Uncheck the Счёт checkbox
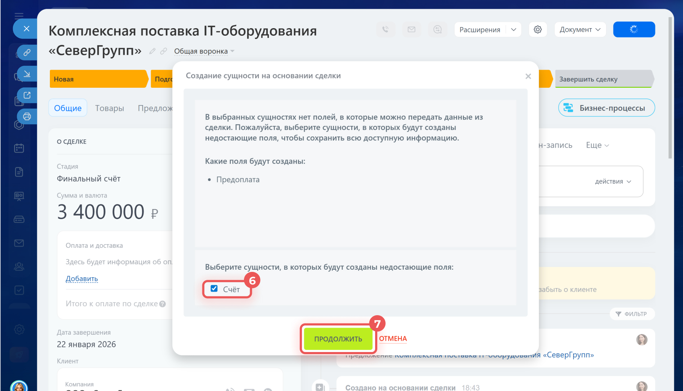This screenshot has width=683, height=391. [214, 288]
